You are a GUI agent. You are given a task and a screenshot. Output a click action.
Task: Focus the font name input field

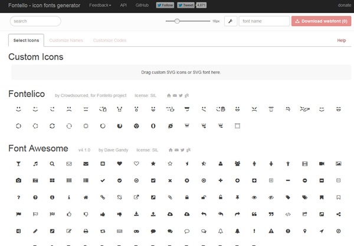pyautogui.click(x=263, y=21)
